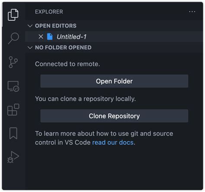This screenshot has height=192, width=205.
Task: Follow the 'read our docs' link
Action: point(113,143)
